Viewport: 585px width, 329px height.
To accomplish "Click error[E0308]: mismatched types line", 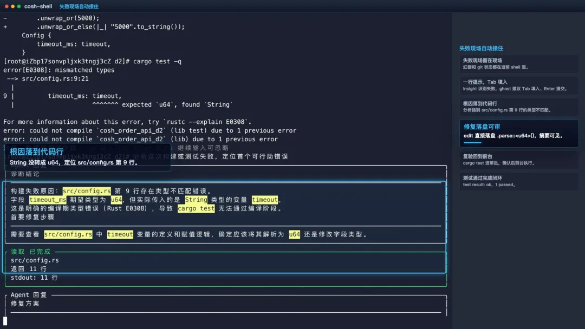I will coord(59,70).
